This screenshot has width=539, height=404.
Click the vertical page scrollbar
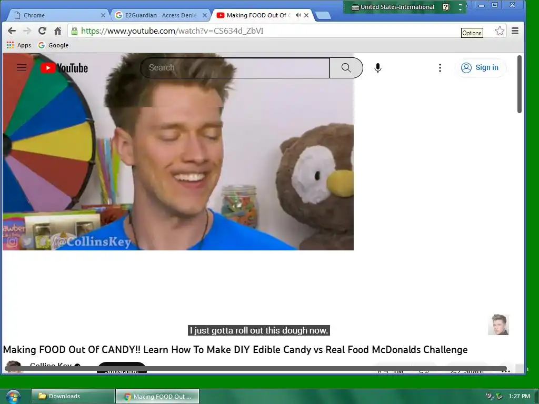pos(520,84)
